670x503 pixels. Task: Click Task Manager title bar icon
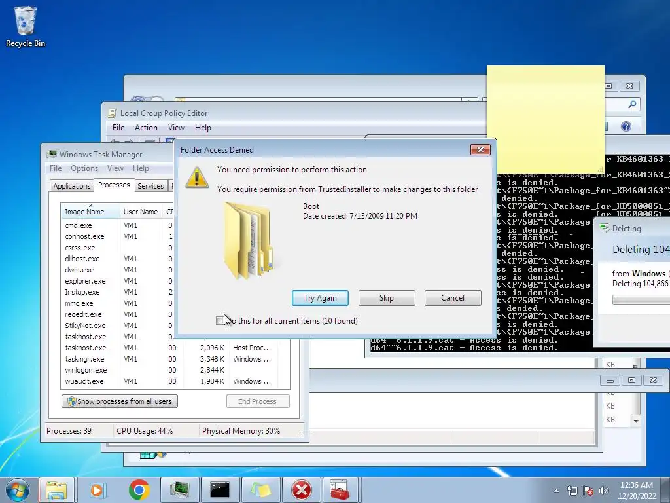tap(52, 154)
